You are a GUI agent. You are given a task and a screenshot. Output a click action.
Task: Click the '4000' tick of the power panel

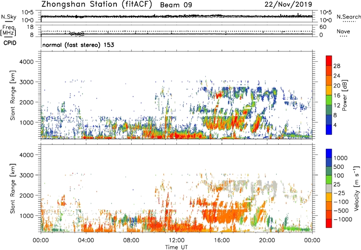click(x=26, y=62)
